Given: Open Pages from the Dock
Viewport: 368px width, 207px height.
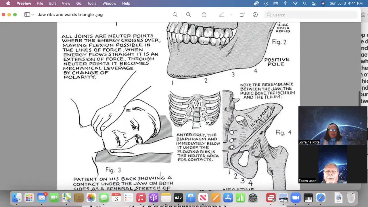Looking at the screenshot, I should pos(215,198).
